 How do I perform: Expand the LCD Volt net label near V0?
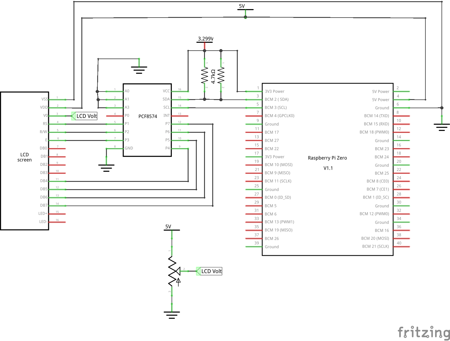tap(86, 116)
